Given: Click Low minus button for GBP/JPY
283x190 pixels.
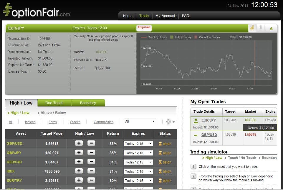Looking at the screenshot, I should pyautogui.click(x=91, y=153).
